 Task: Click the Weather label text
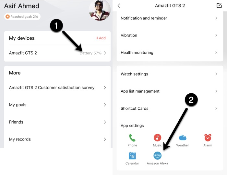183,145
